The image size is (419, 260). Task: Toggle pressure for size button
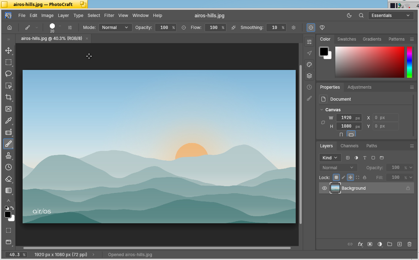pos(311,28)
